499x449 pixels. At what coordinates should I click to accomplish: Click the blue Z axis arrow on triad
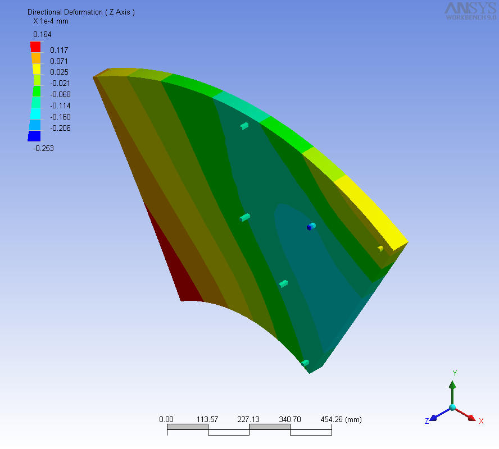[x=439, y=415]
